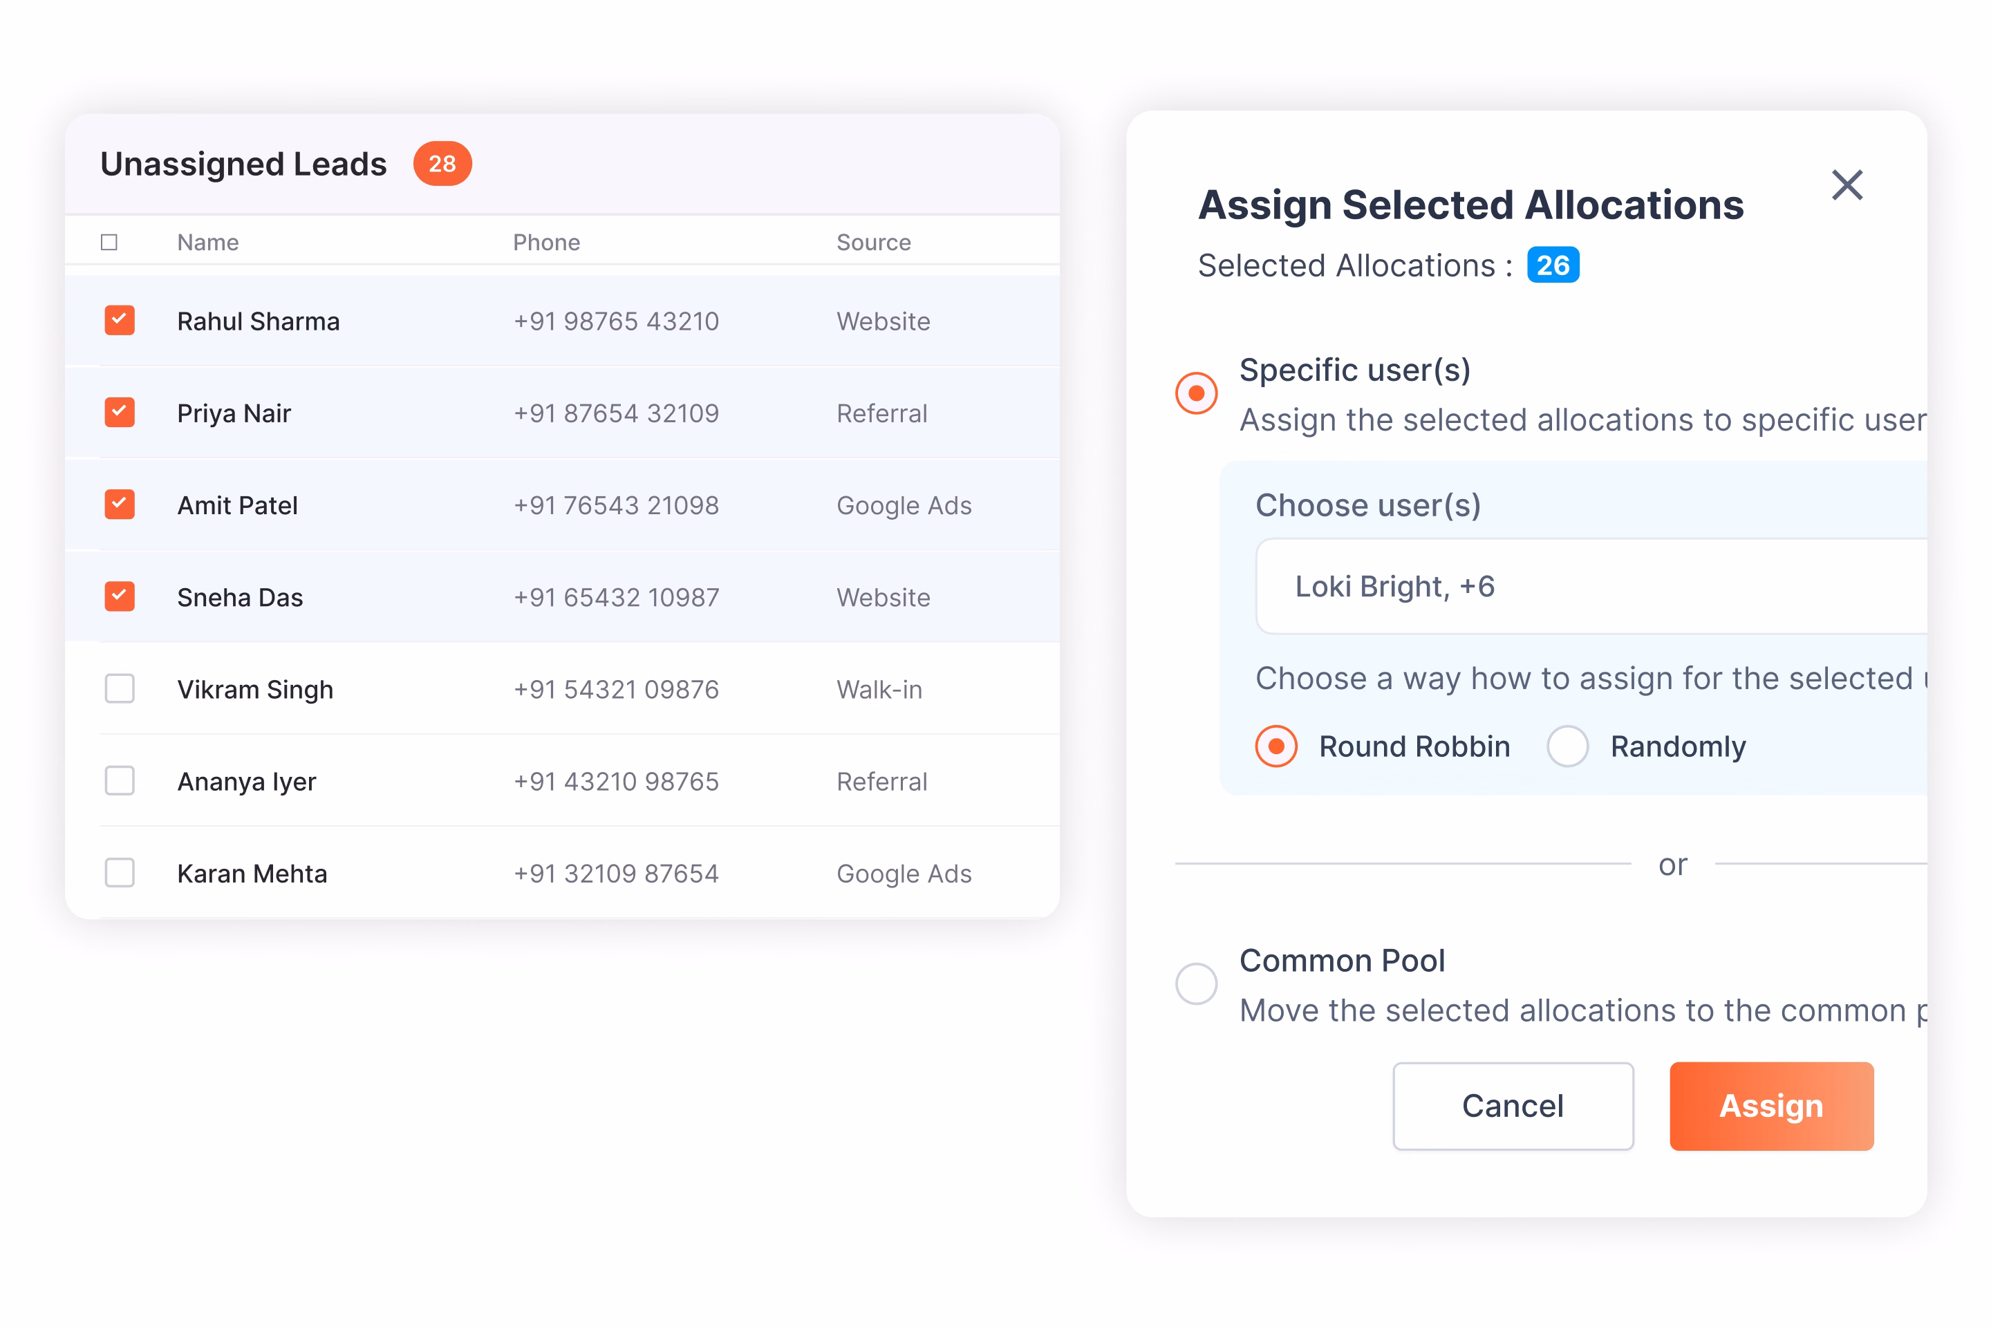
Task: Check the Karan Mehta row checkbox
Action: pos(120,872)
